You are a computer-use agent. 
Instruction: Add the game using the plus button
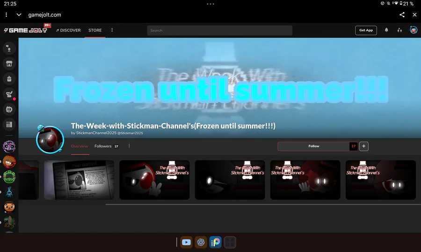(364, 146)
